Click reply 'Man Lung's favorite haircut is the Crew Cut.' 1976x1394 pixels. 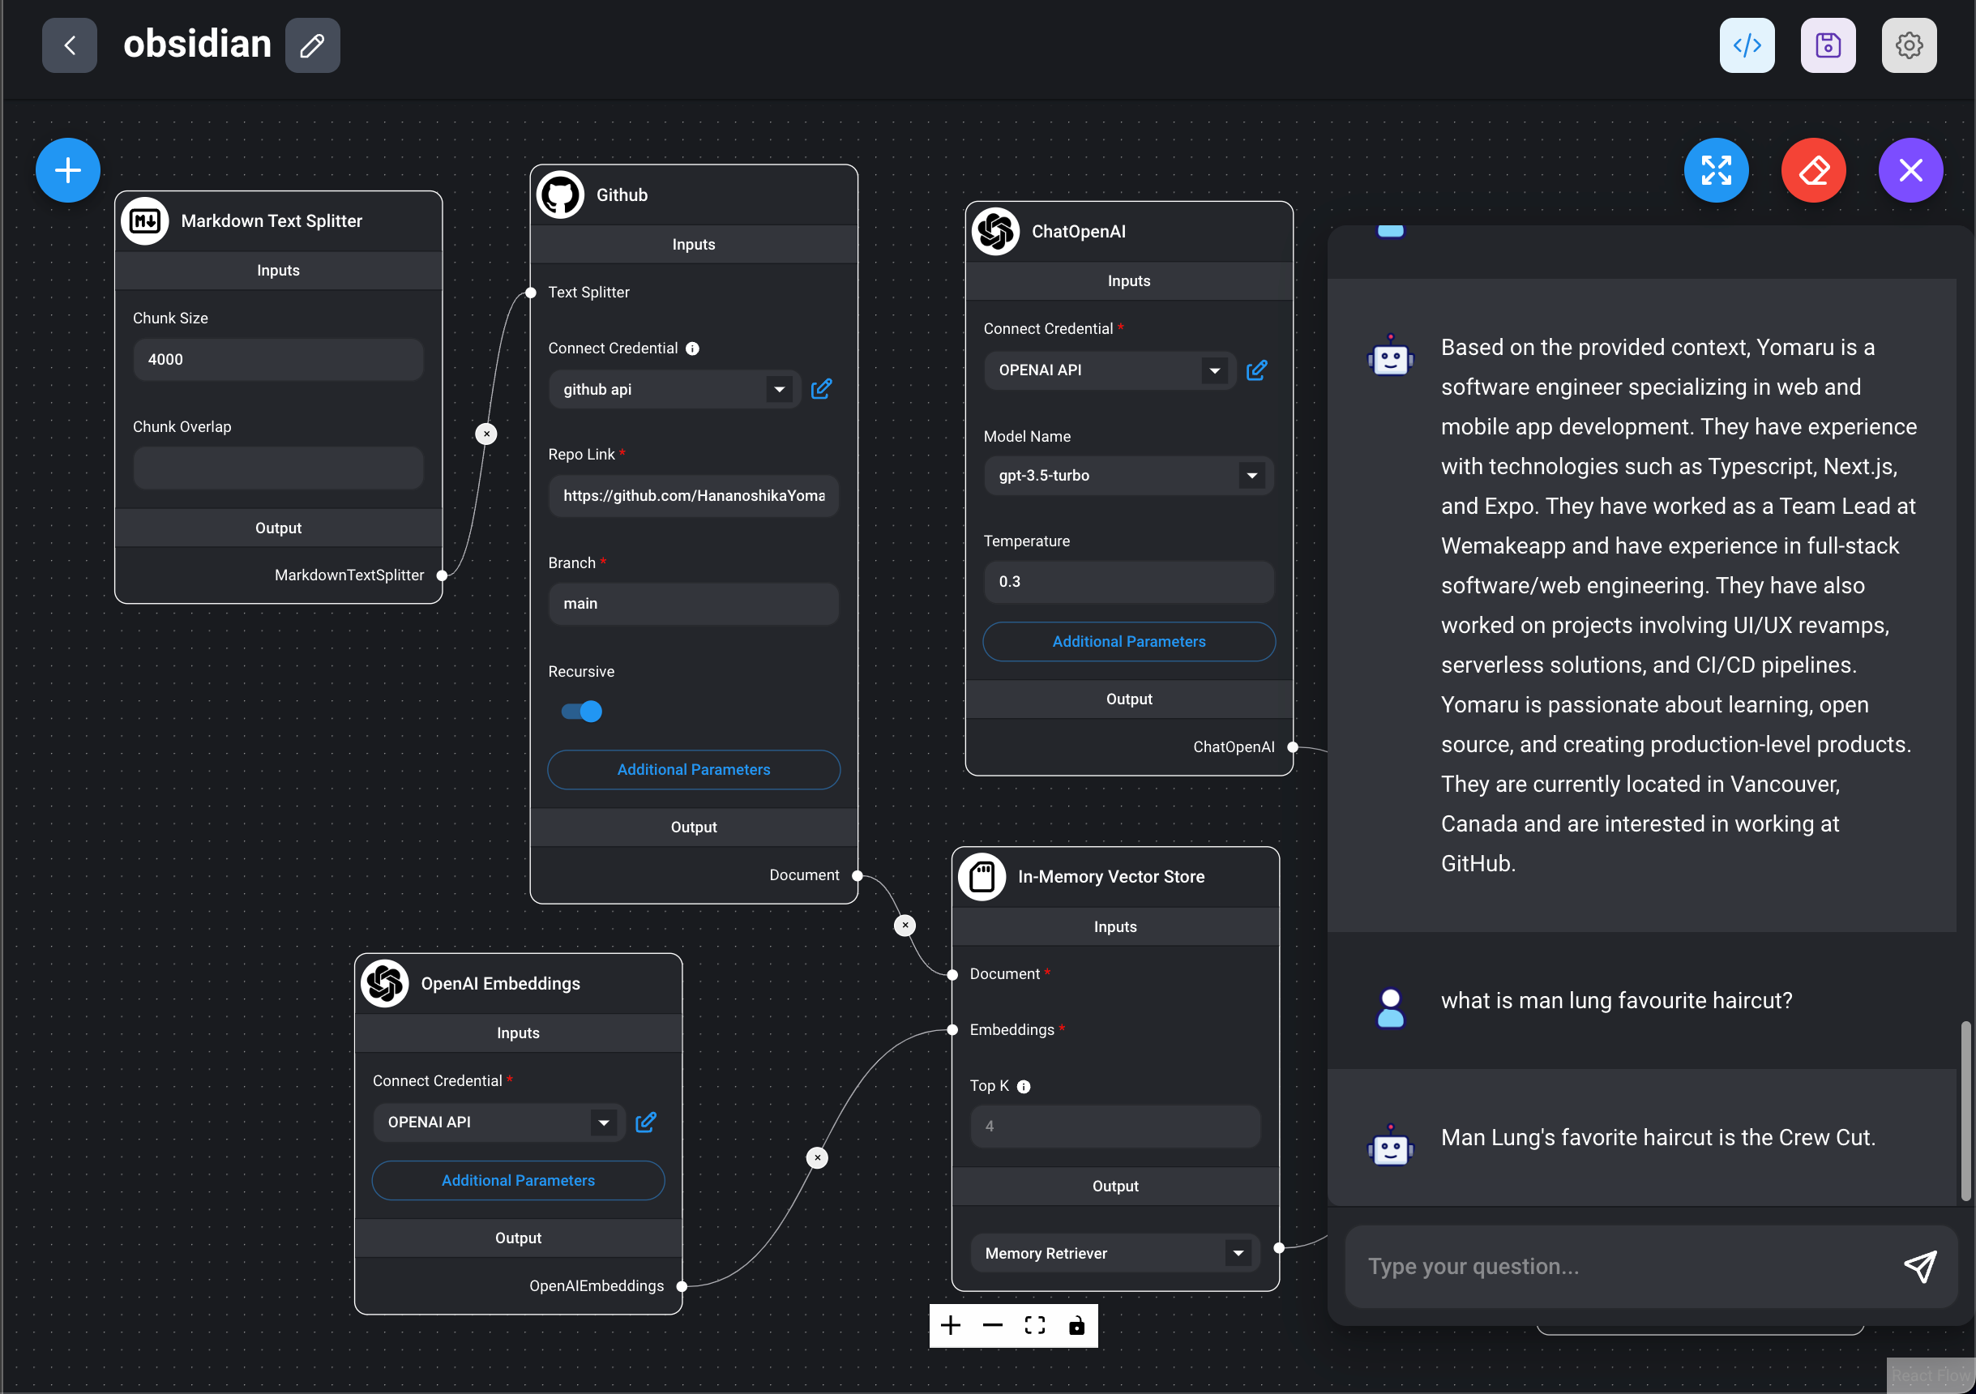click(x=1657, y=1137)
